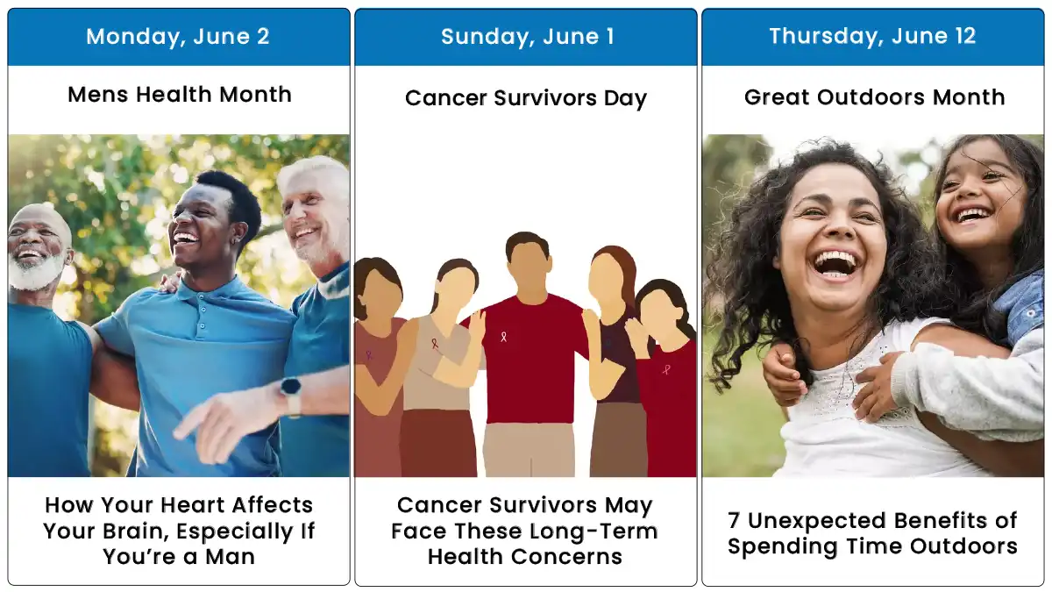This screenshot has width=1052, height=592.
Task: Click the gray-haired man on the right
Action: (x=315, y=263)
